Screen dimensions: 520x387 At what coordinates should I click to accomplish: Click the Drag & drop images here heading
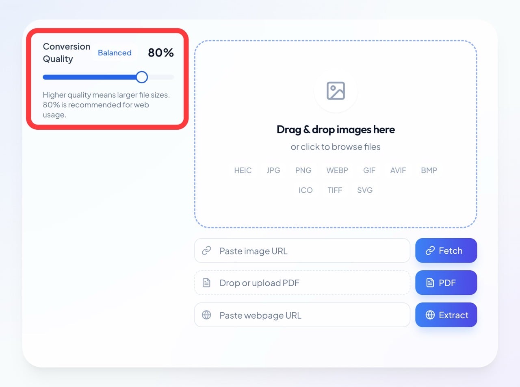[x=336, y=129]
